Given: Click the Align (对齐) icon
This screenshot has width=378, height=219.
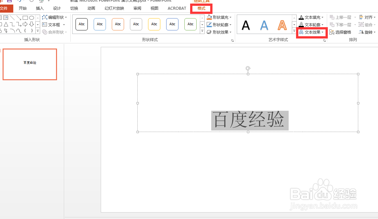Looking at the screenshot, I should [x=361, y=17].
